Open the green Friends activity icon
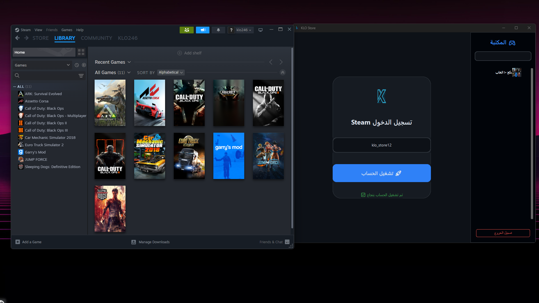The image size is (539, 303). click(187, 30)
